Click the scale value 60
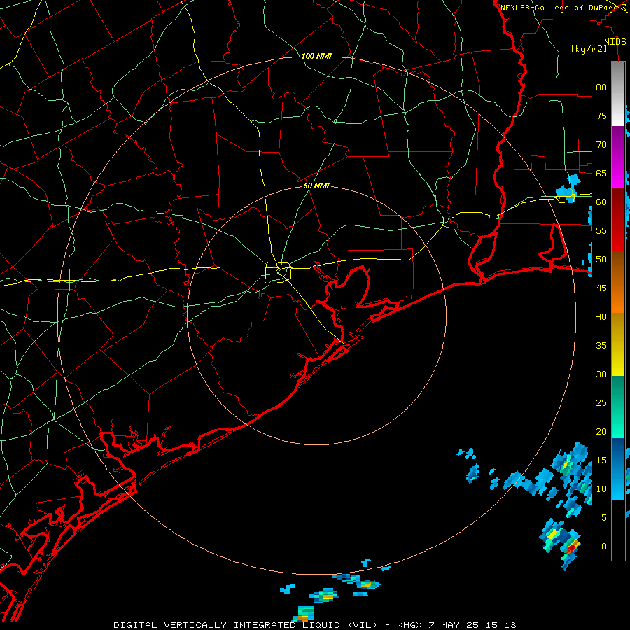 coord(601,202)
